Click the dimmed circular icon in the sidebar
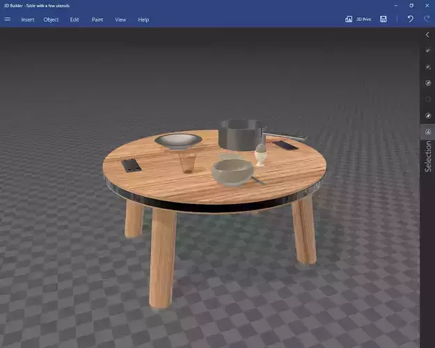This screenshot has width=435, height=348. 428,99
